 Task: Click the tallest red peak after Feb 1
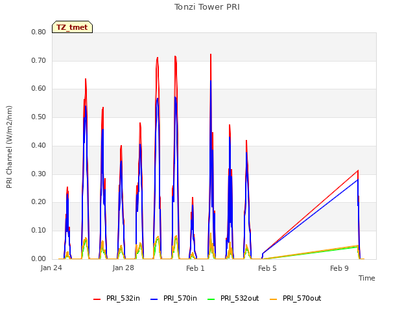coord(211,54)
